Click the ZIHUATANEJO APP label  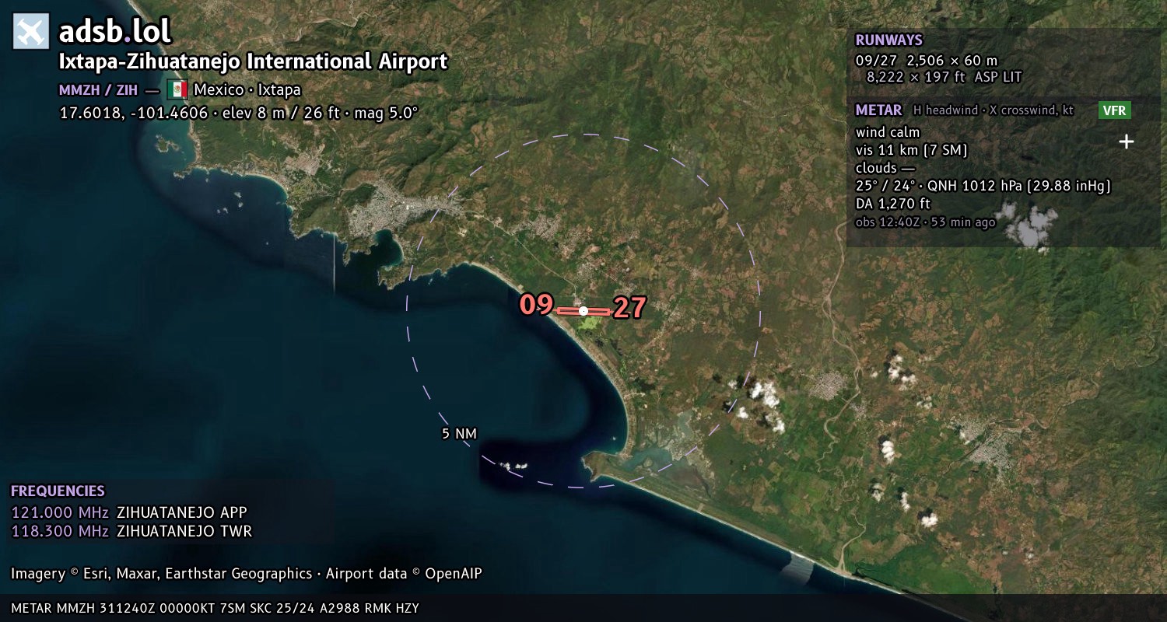[181, 512]
